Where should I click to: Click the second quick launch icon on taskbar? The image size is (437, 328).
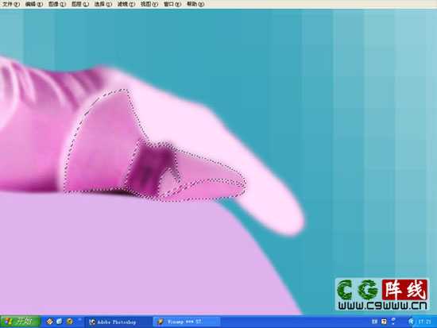[60, 322]
